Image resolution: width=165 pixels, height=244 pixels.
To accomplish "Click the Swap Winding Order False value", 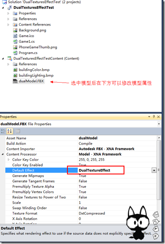I will 83,208.
